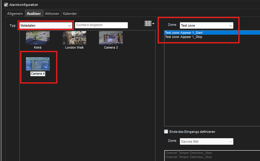Open the Zone dropdown showing Test zone
This screenshot has width=260, height=161.
[207, 26]
